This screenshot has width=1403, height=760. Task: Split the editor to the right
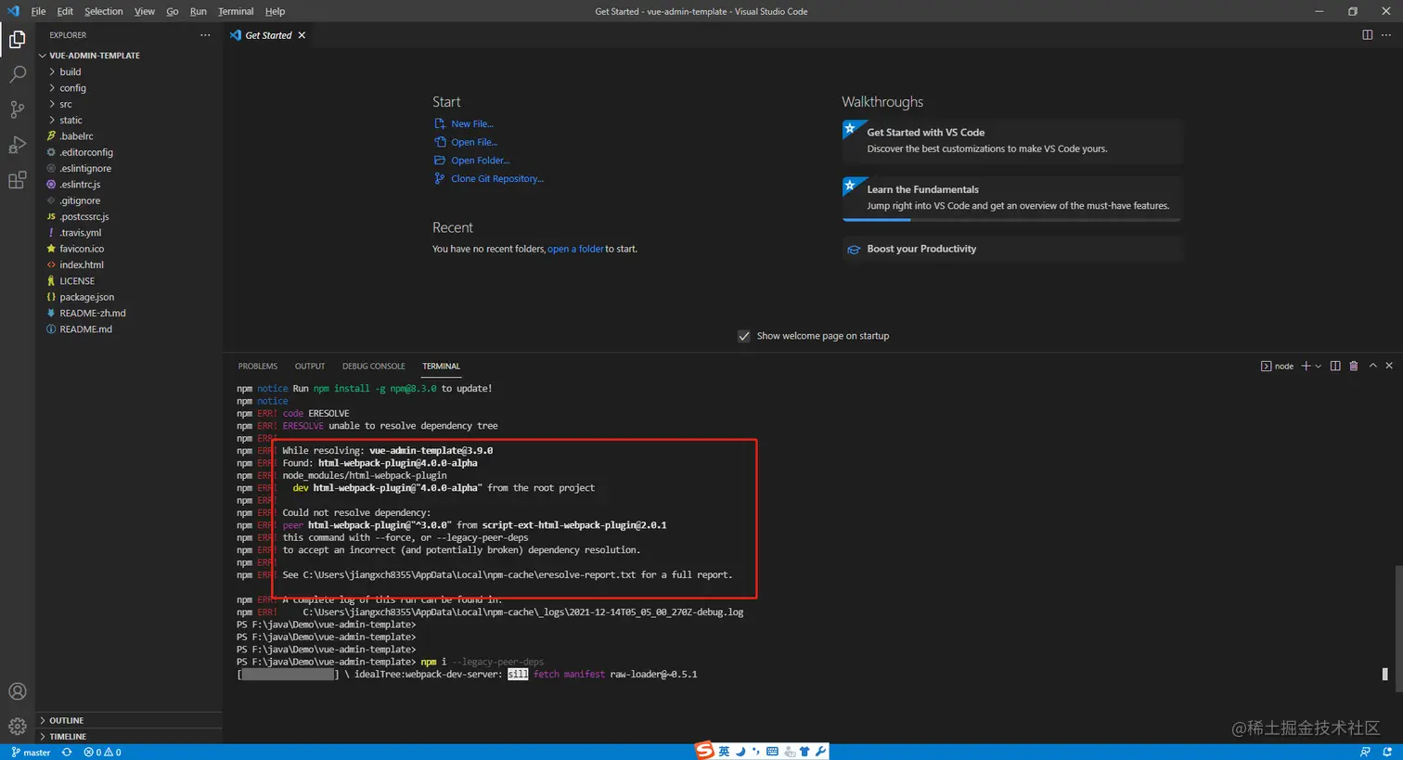click(1367, 35)
